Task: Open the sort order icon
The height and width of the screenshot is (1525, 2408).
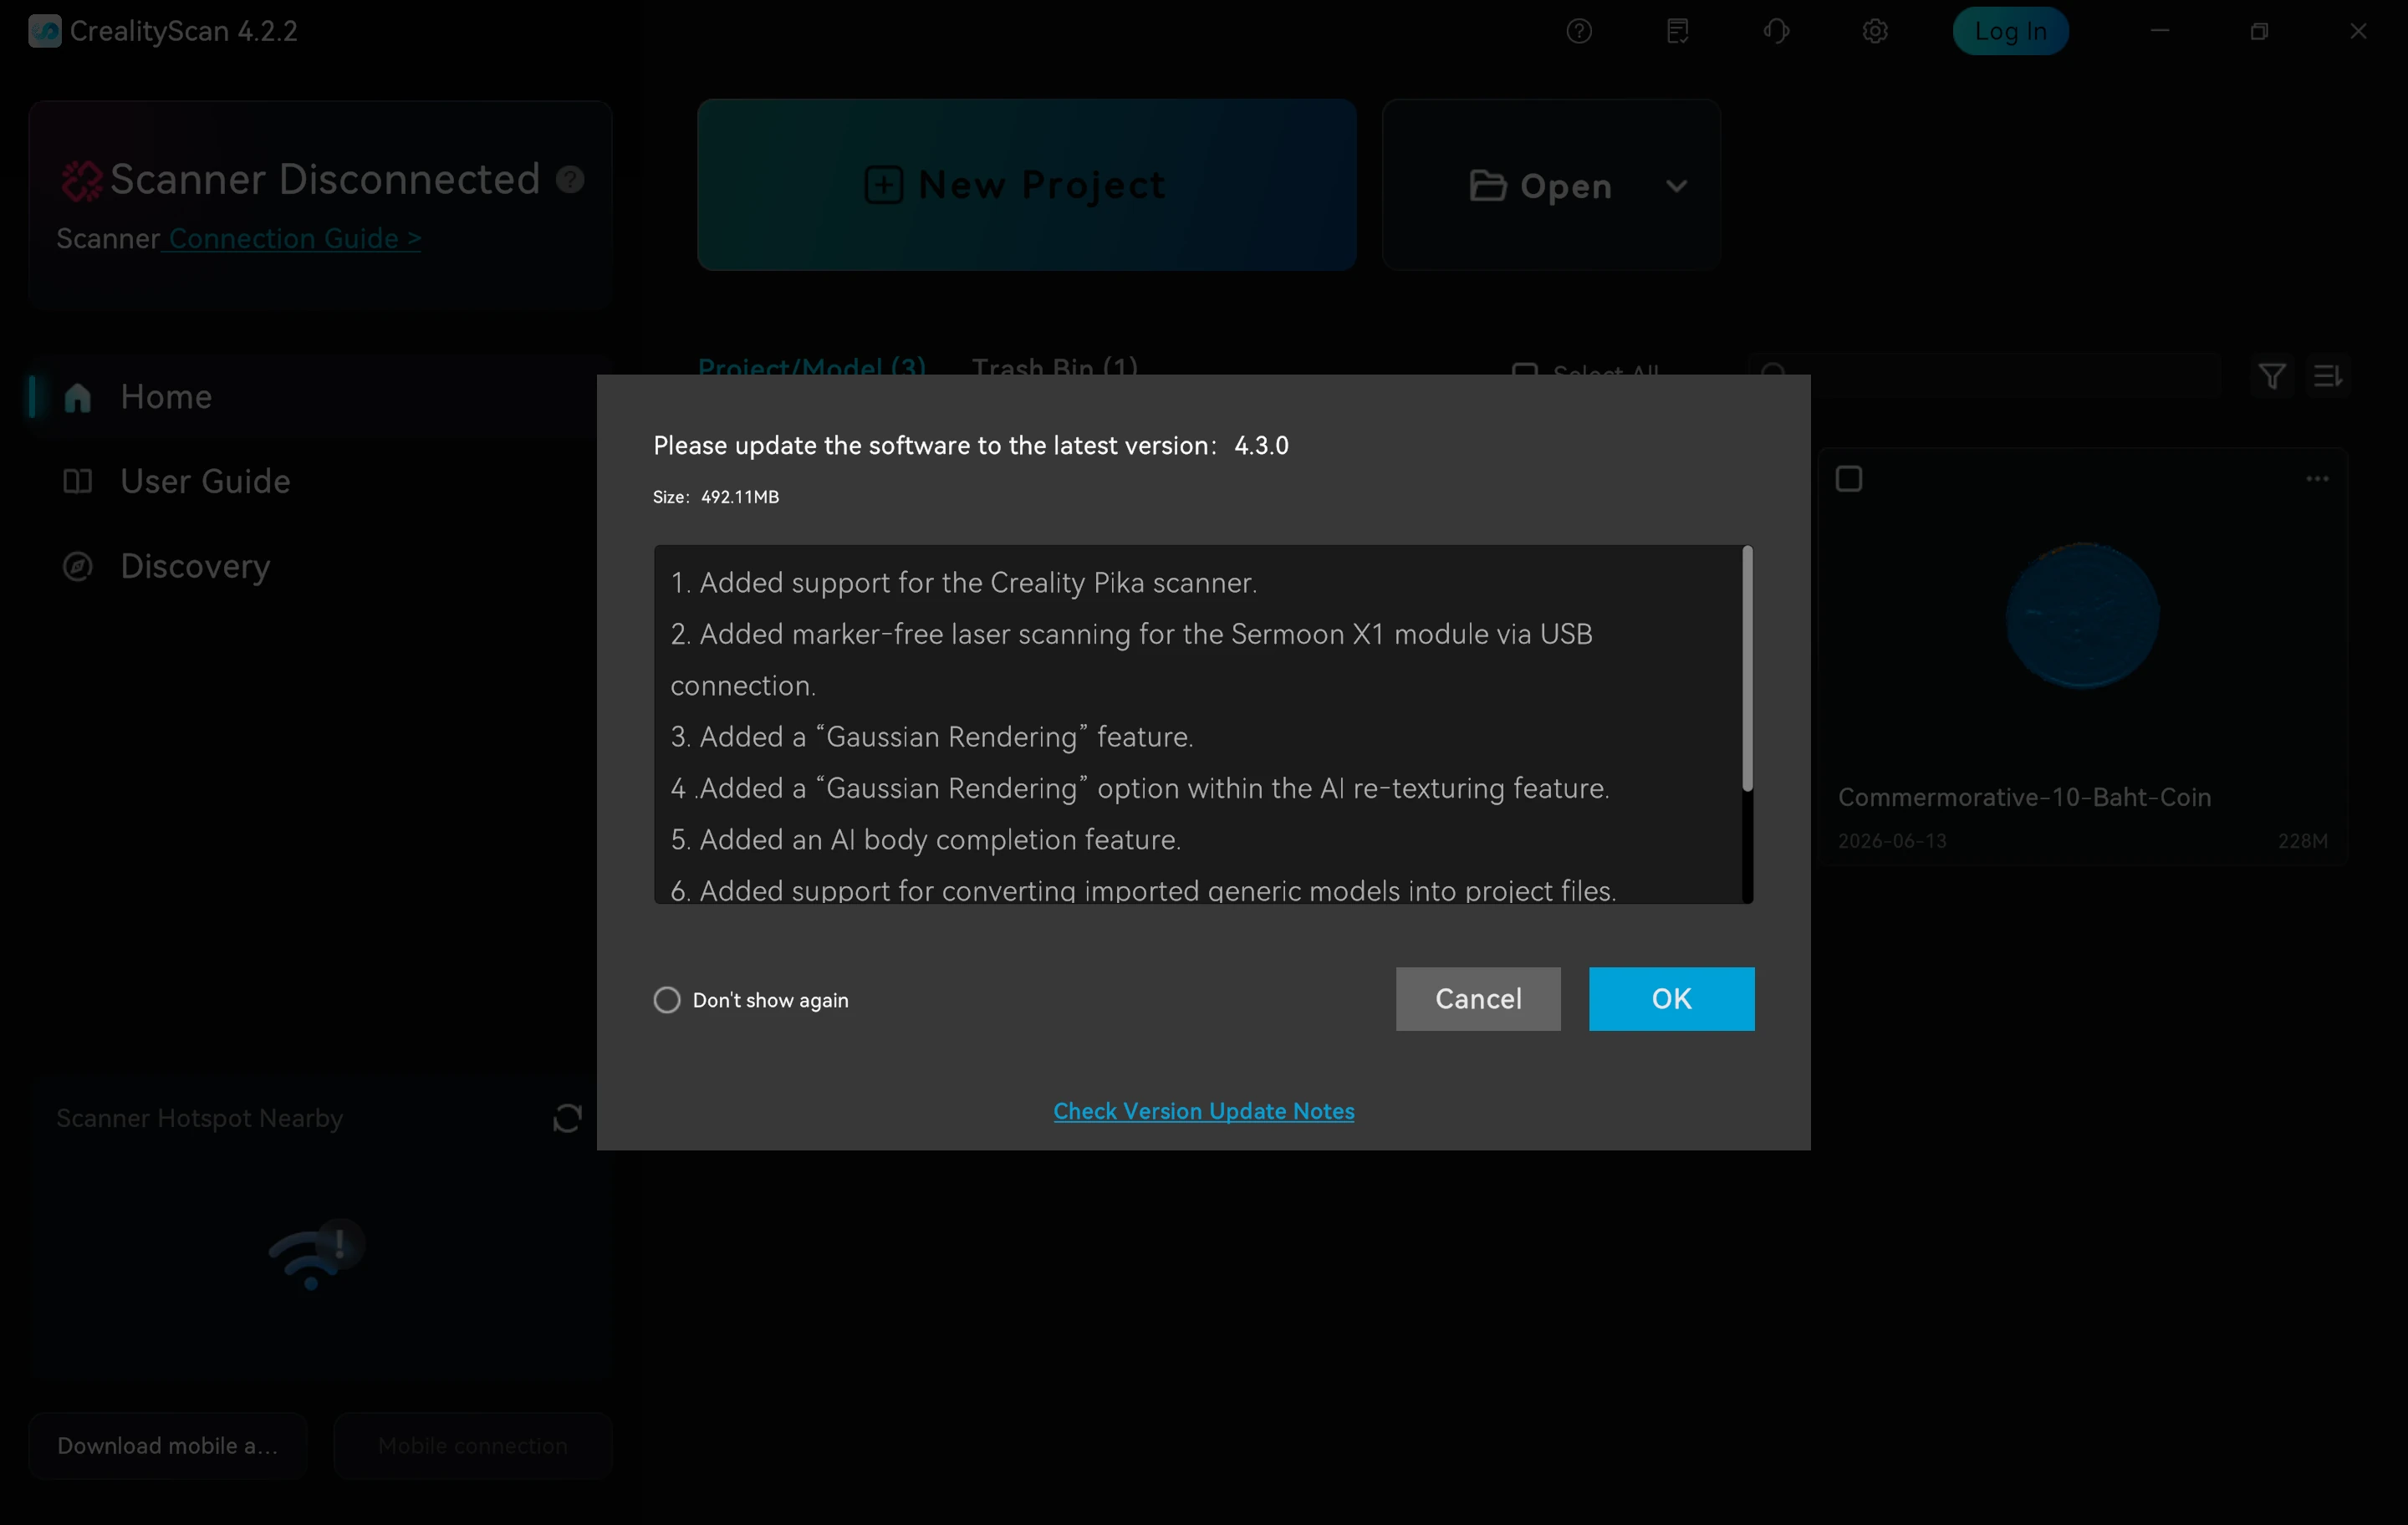Action: point(2328,376)
